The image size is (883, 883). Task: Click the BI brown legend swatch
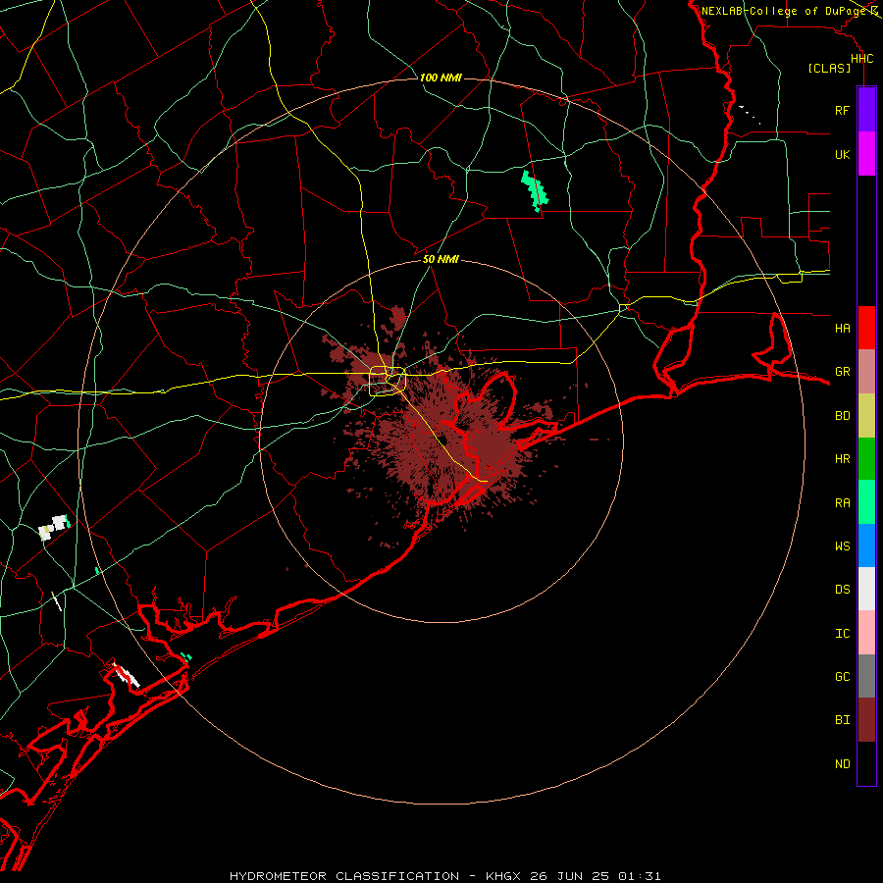point(866,720)
